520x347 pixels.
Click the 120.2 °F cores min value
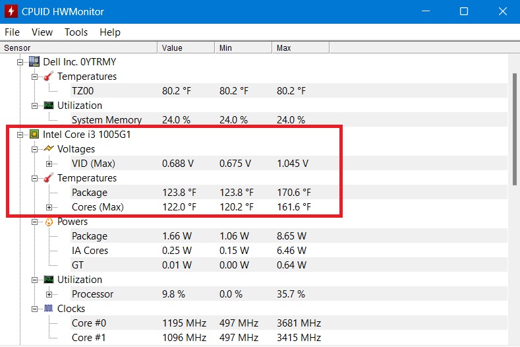(x=237, y=207)
